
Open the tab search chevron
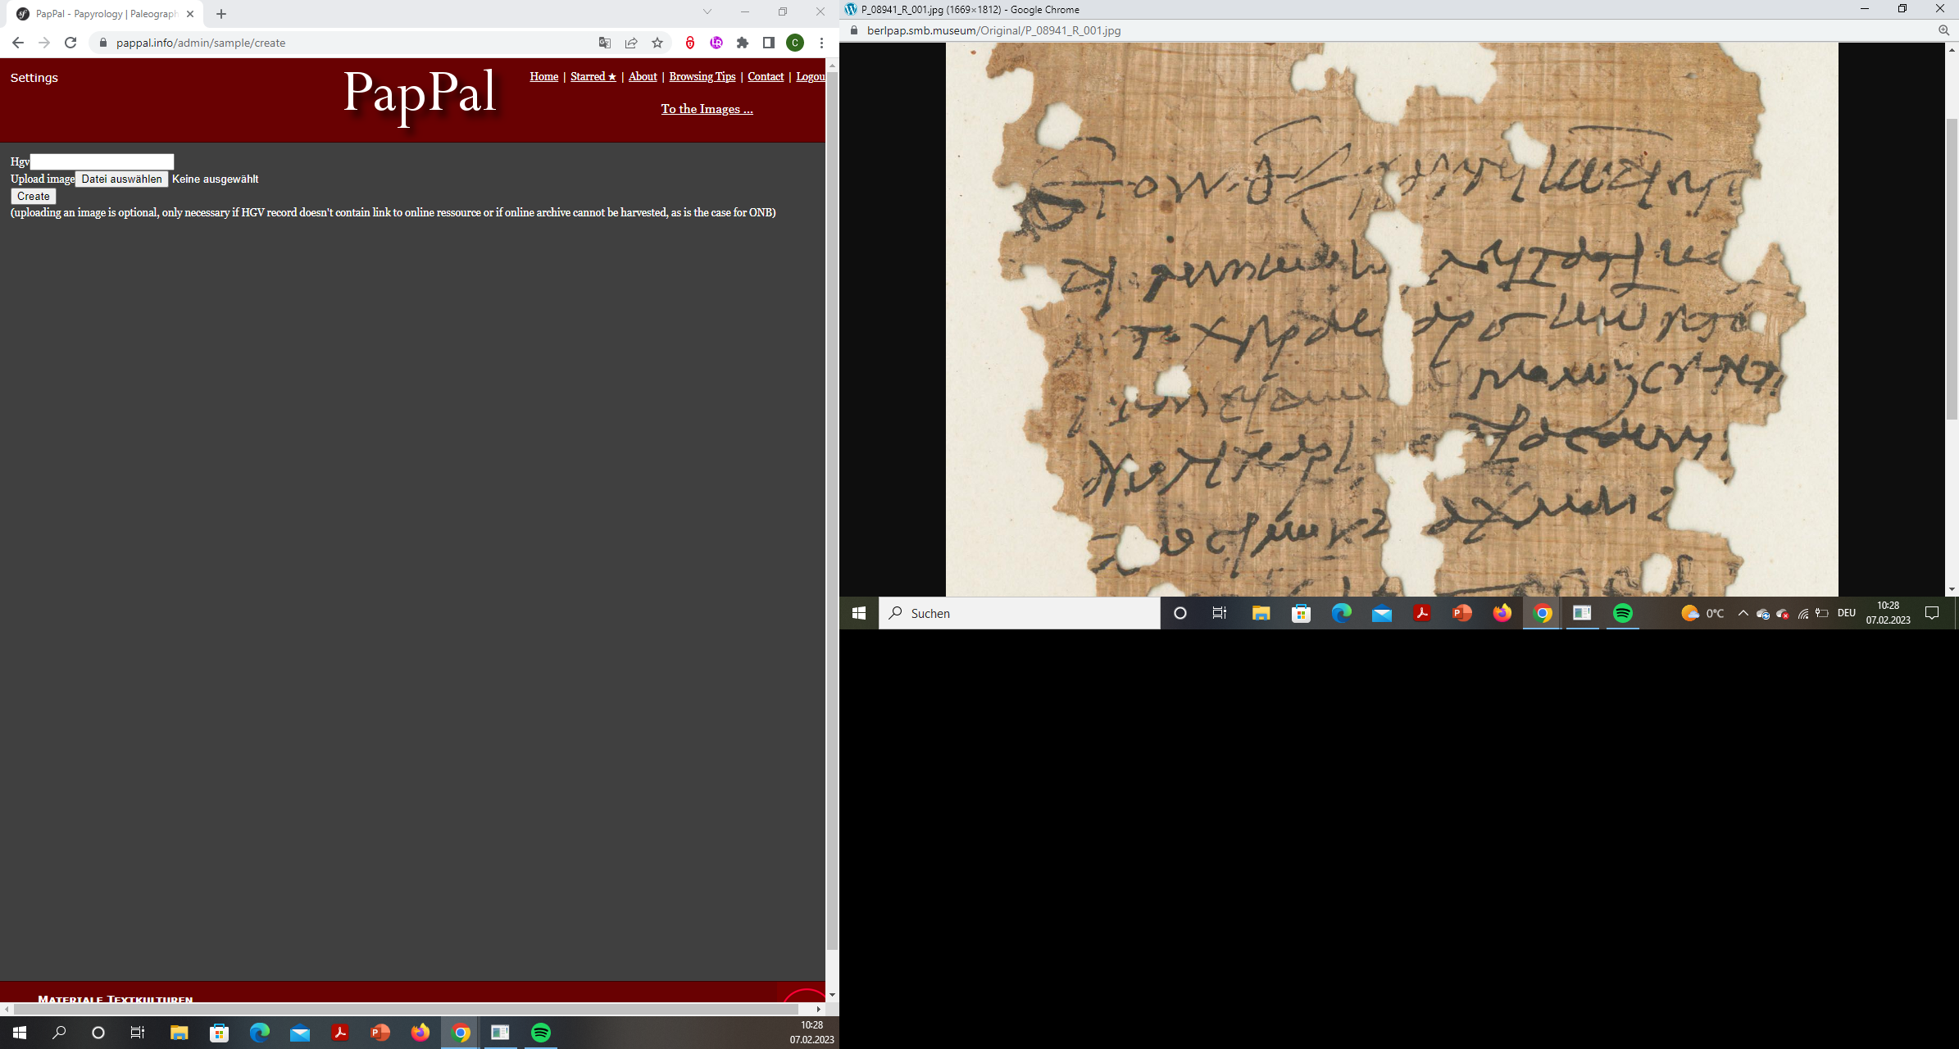pos(707,11)
